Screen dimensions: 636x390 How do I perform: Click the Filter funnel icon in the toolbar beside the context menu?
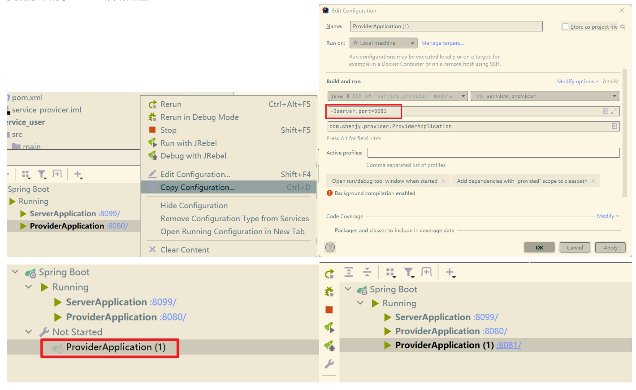coord(42,174)
